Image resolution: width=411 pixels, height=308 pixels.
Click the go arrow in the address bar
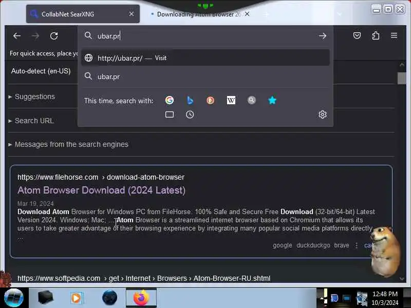click(x=323, y=36)
